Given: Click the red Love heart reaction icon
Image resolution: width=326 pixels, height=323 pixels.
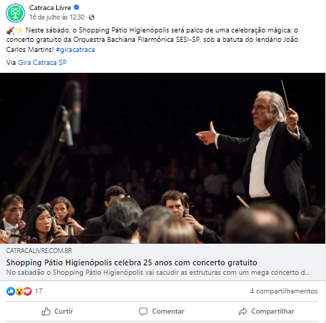Looking at the screenshot, I should (x=27, y=291).
